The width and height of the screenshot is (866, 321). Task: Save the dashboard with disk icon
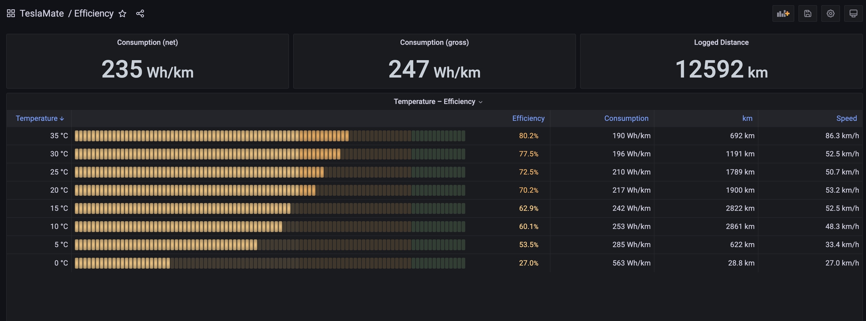[808, 14]
